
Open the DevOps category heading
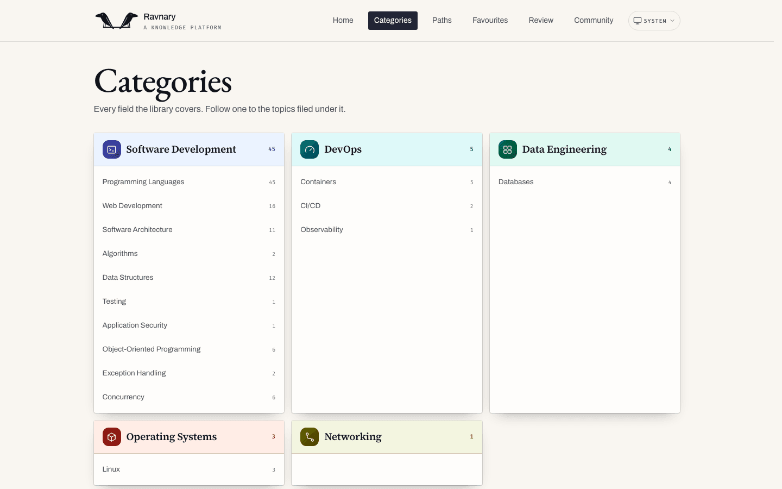(x=343, y=149)
